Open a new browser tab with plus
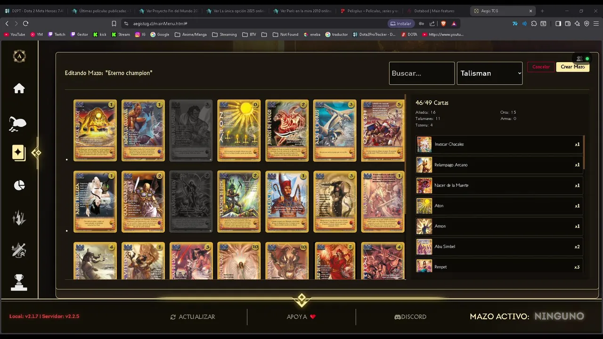603x339 pixels. click(x=542, y=11)
